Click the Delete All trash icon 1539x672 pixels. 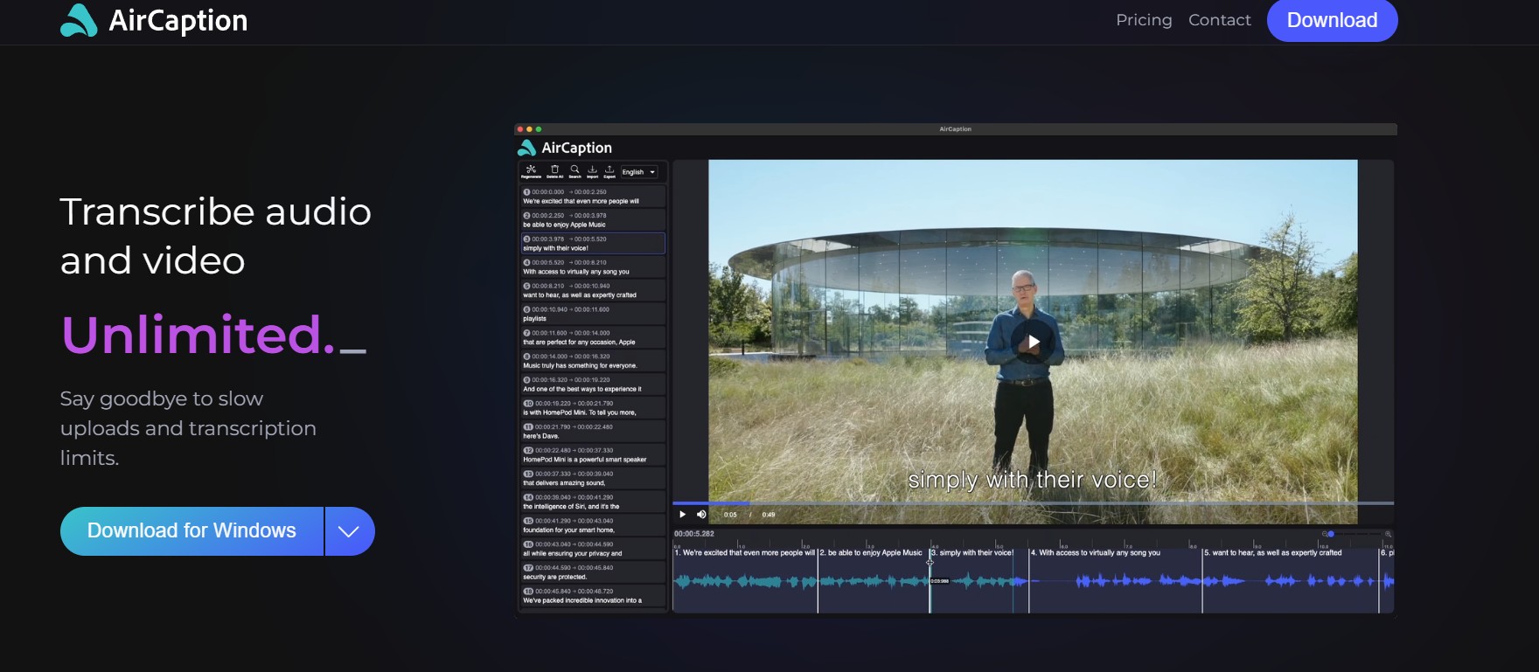pyautogui.click(x=554, y=171)
